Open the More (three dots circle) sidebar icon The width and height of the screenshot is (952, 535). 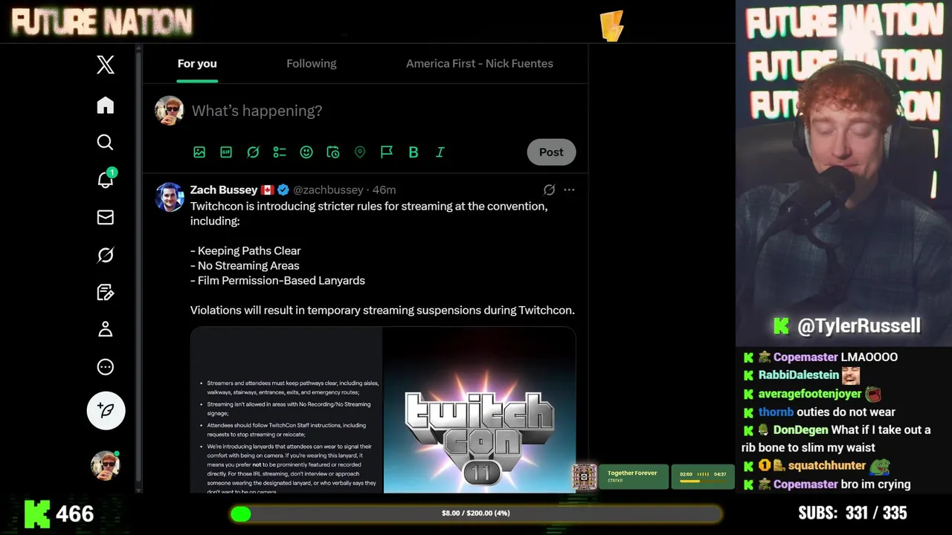click(x=106, y=366)
